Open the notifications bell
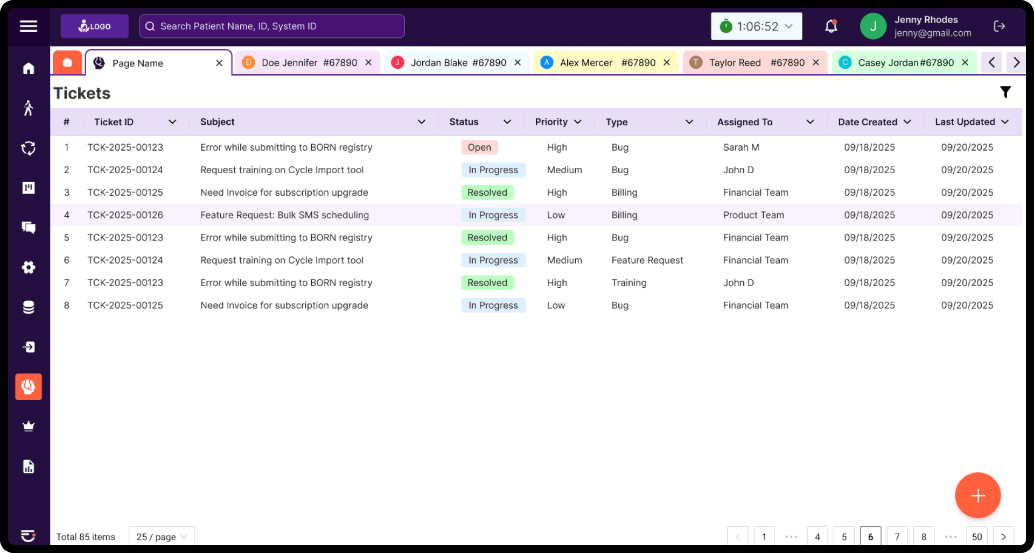Screen dimensions: 1034x553 pyautogui.click(x=830, y=26)
